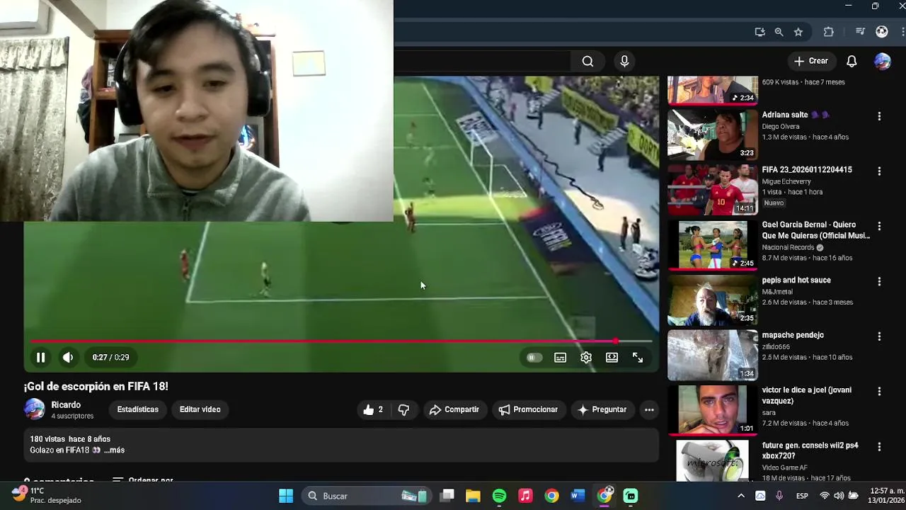
Task: Open Adriana salte video thumbnail
Action: [713, 135]
